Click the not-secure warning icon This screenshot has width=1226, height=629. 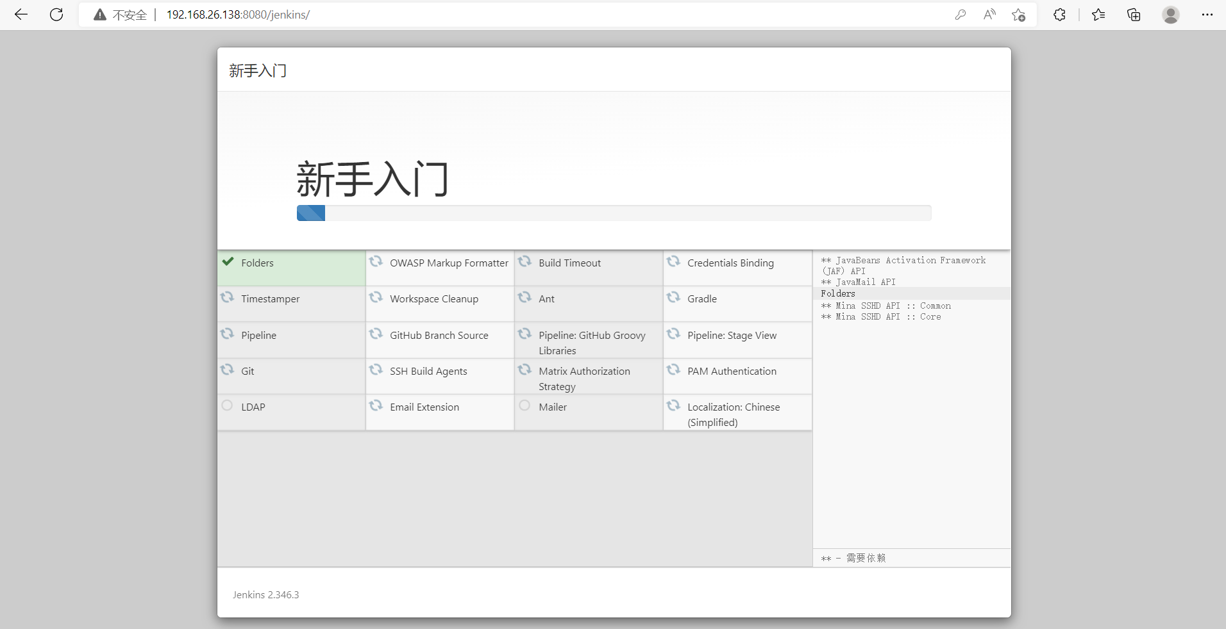coord(100,15)
